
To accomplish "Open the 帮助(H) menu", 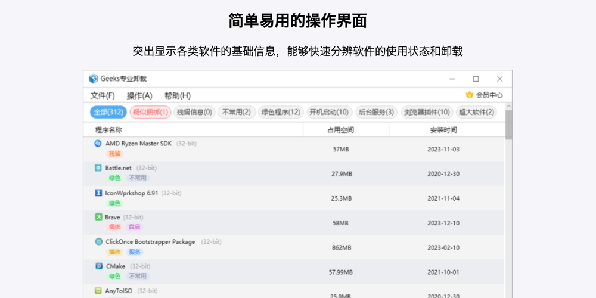I will pyautogui.click(x=178, y=95).
